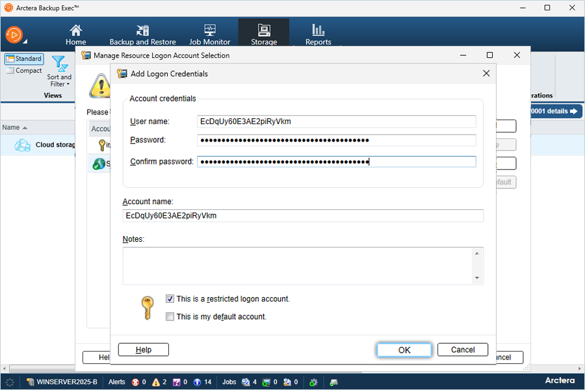Click the gear services icon in status bar
This screenshot has height=390, width=585.
point(313,382)
